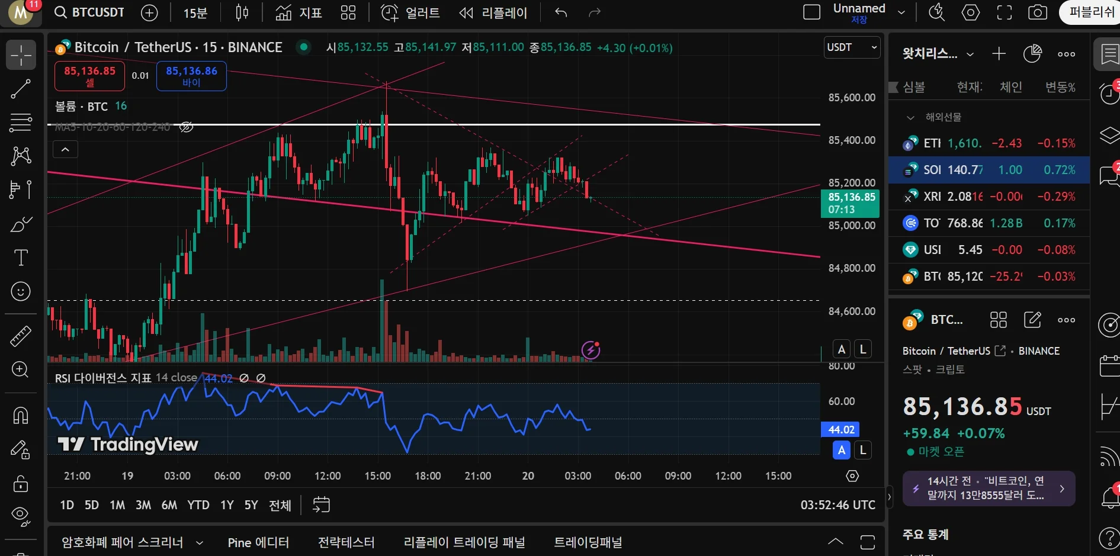Viewport: 1120px width, 556px height.
Task: Open the candlestick chart type menu
Action: pyautogui.click(x=242, y=12)
